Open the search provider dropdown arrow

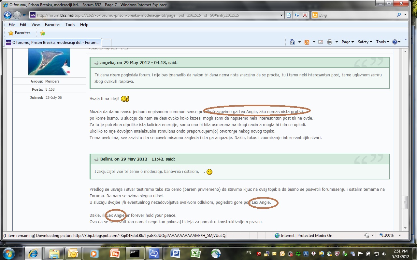click(405, 15)
